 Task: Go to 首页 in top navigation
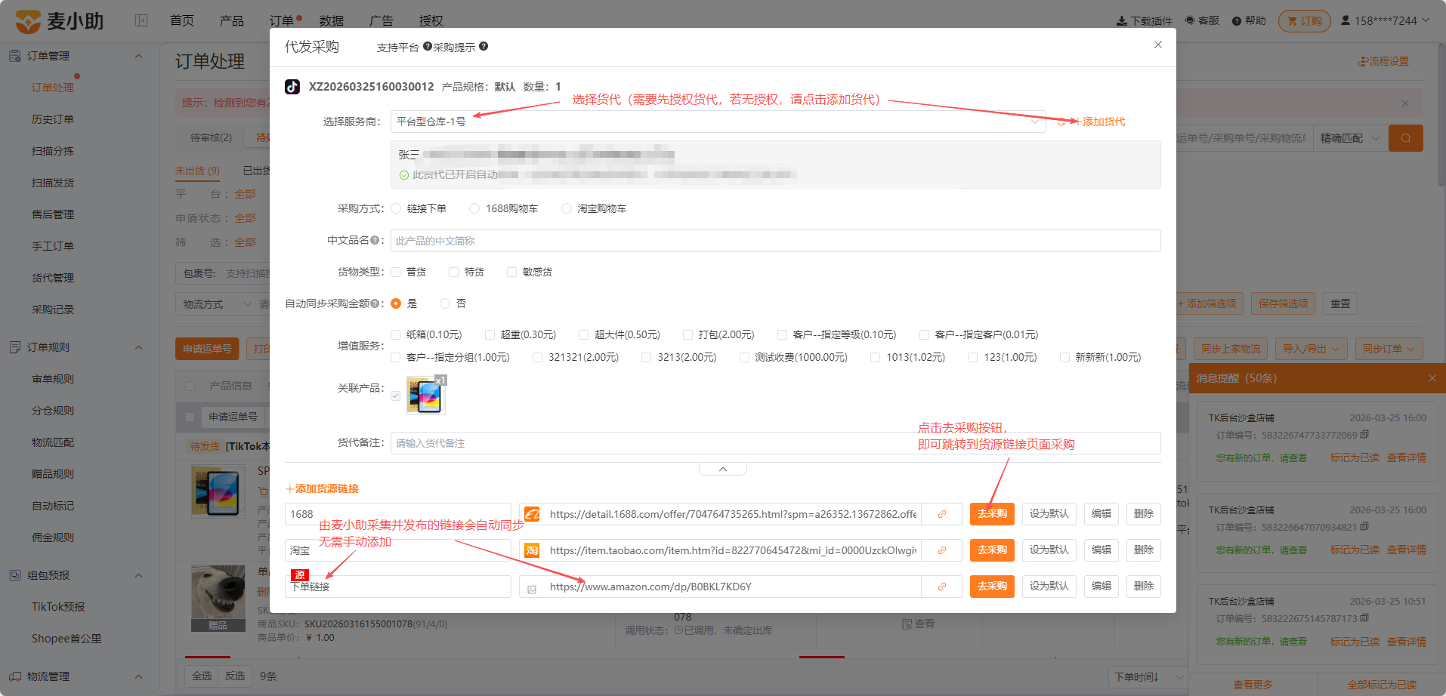pos(182,20)
